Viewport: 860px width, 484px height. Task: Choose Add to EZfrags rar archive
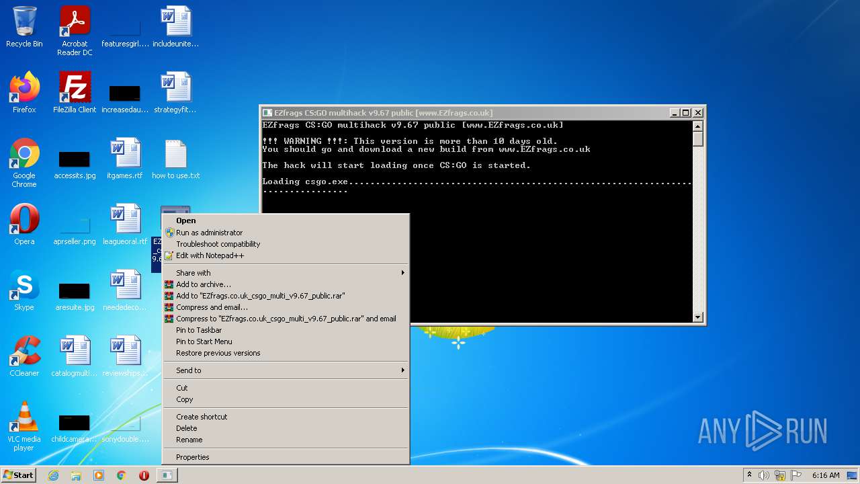click(286, 296)
